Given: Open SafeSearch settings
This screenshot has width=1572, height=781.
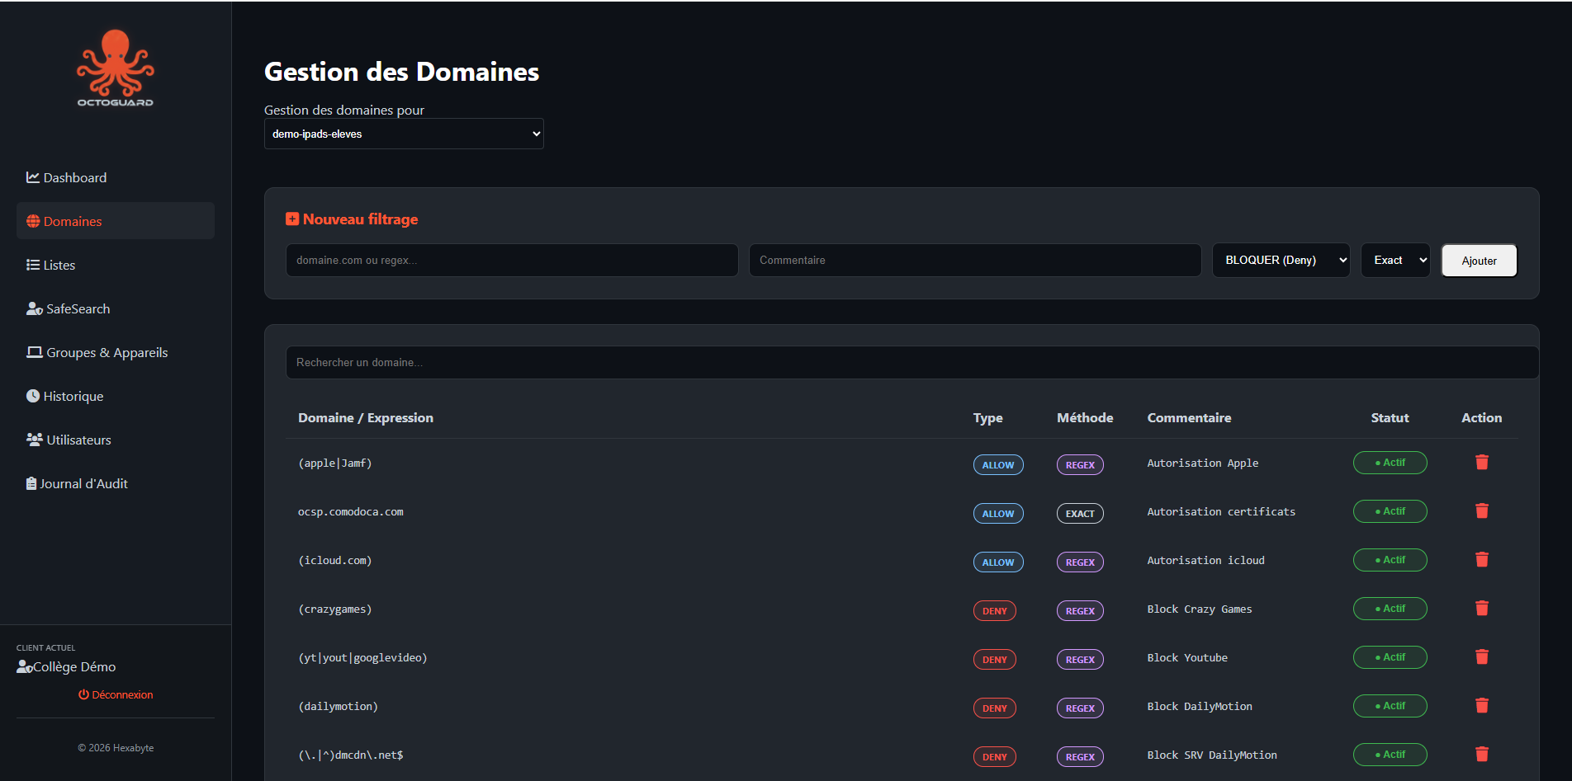Looking at the screenshot, I should point(116,308).
